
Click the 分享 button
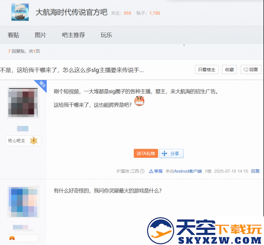tap(172, 153)
